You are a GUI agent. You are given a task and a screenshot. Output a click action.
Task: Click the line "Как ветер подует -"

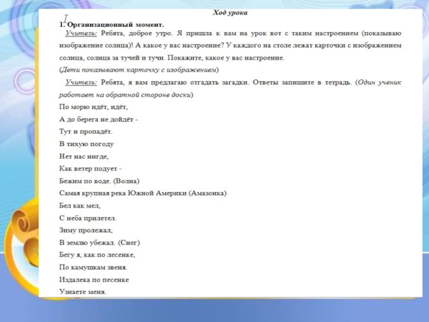click(x=90, y=169)
